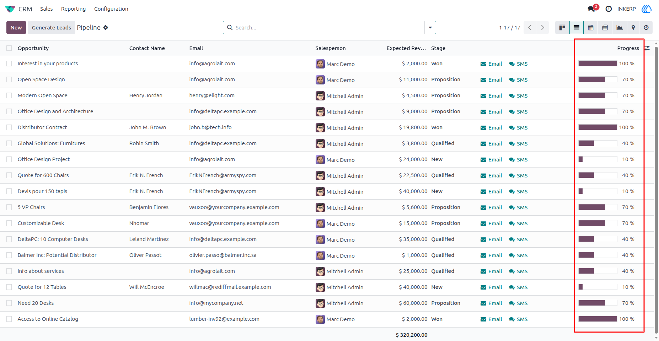Screen dimensions: 659x341
Task: Create a New opportunity
Action: click(16, 28)
